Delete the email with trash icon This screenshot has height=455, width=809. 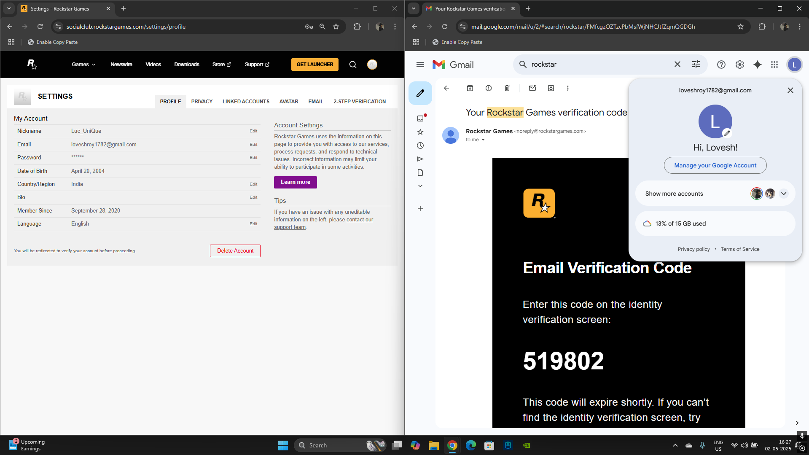click(507, 88)
